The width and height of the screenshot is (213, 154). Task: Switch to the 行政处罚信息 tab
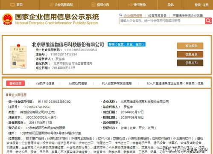tap(78, 83)
